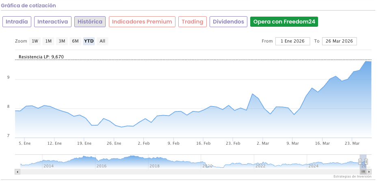Click the left range handle in navigator

360,162
